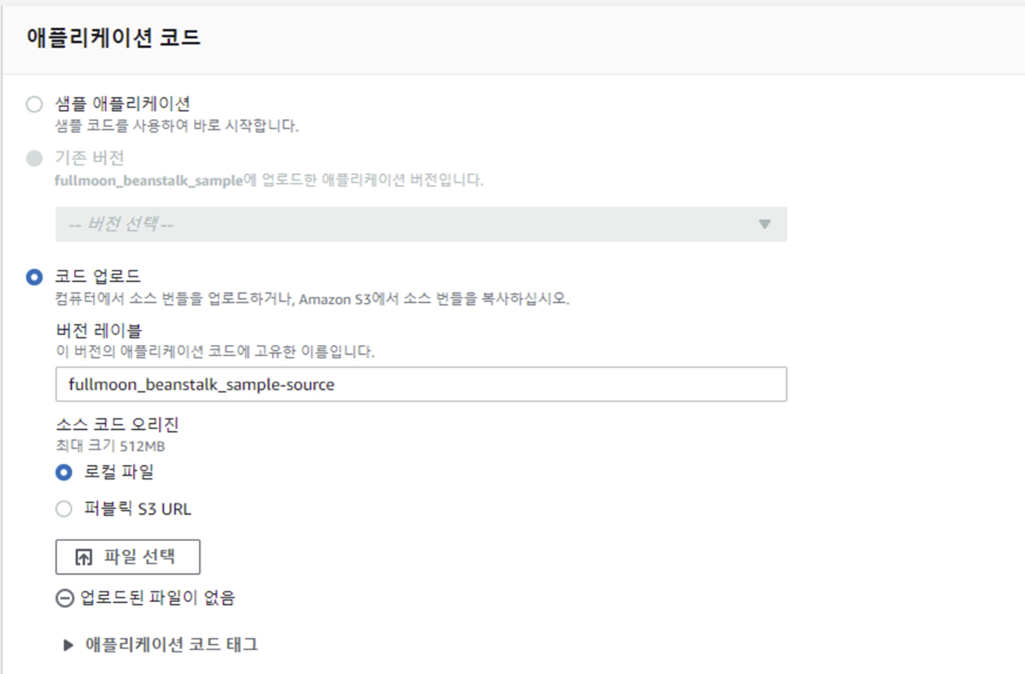1025x674 pixels.
Task: Click the 업로드된 파일이 없음 status text
Action: coord(157,597)
